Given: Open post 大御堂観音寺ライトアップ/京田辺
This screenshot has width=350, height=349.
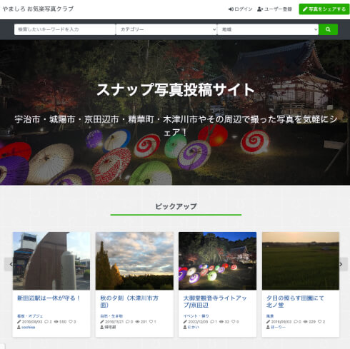Looking at the screenshot, I should [215, 301].
